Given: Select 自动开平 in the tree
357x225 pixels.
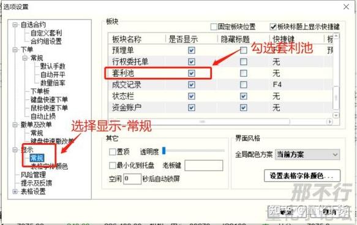Looking at the screenshot, I should [53, 75].
